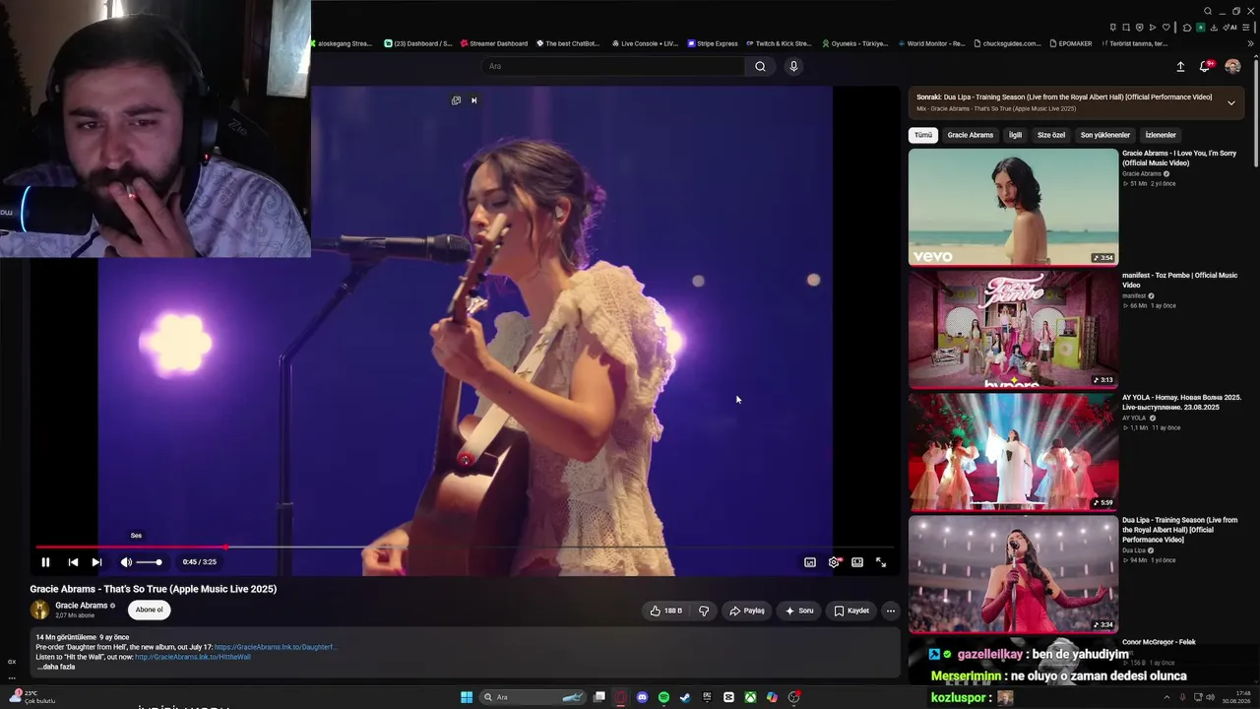The height and width of the screenshot is (709, 1260).
Task: Show more bookmarks overflow chevron
Action: click(1251, 43)
